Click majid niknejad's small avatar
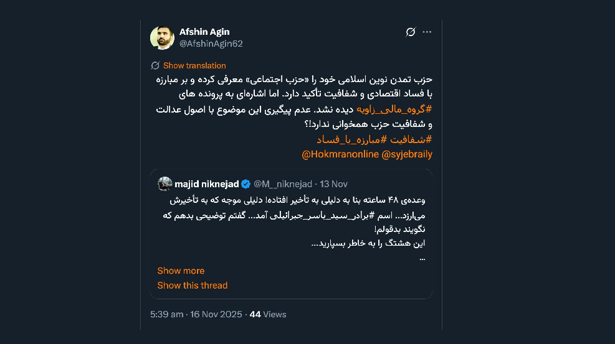The width and height of the screenshot is (615, 344). [x=165, y=184]
